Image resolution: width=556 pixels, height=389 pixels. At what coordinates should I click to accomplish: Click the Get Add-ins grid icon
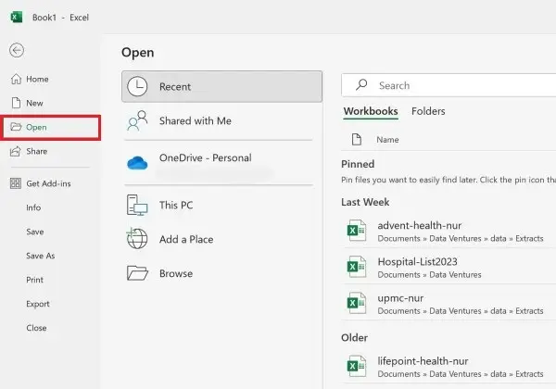pyautogui.click(x=16, y=183)
